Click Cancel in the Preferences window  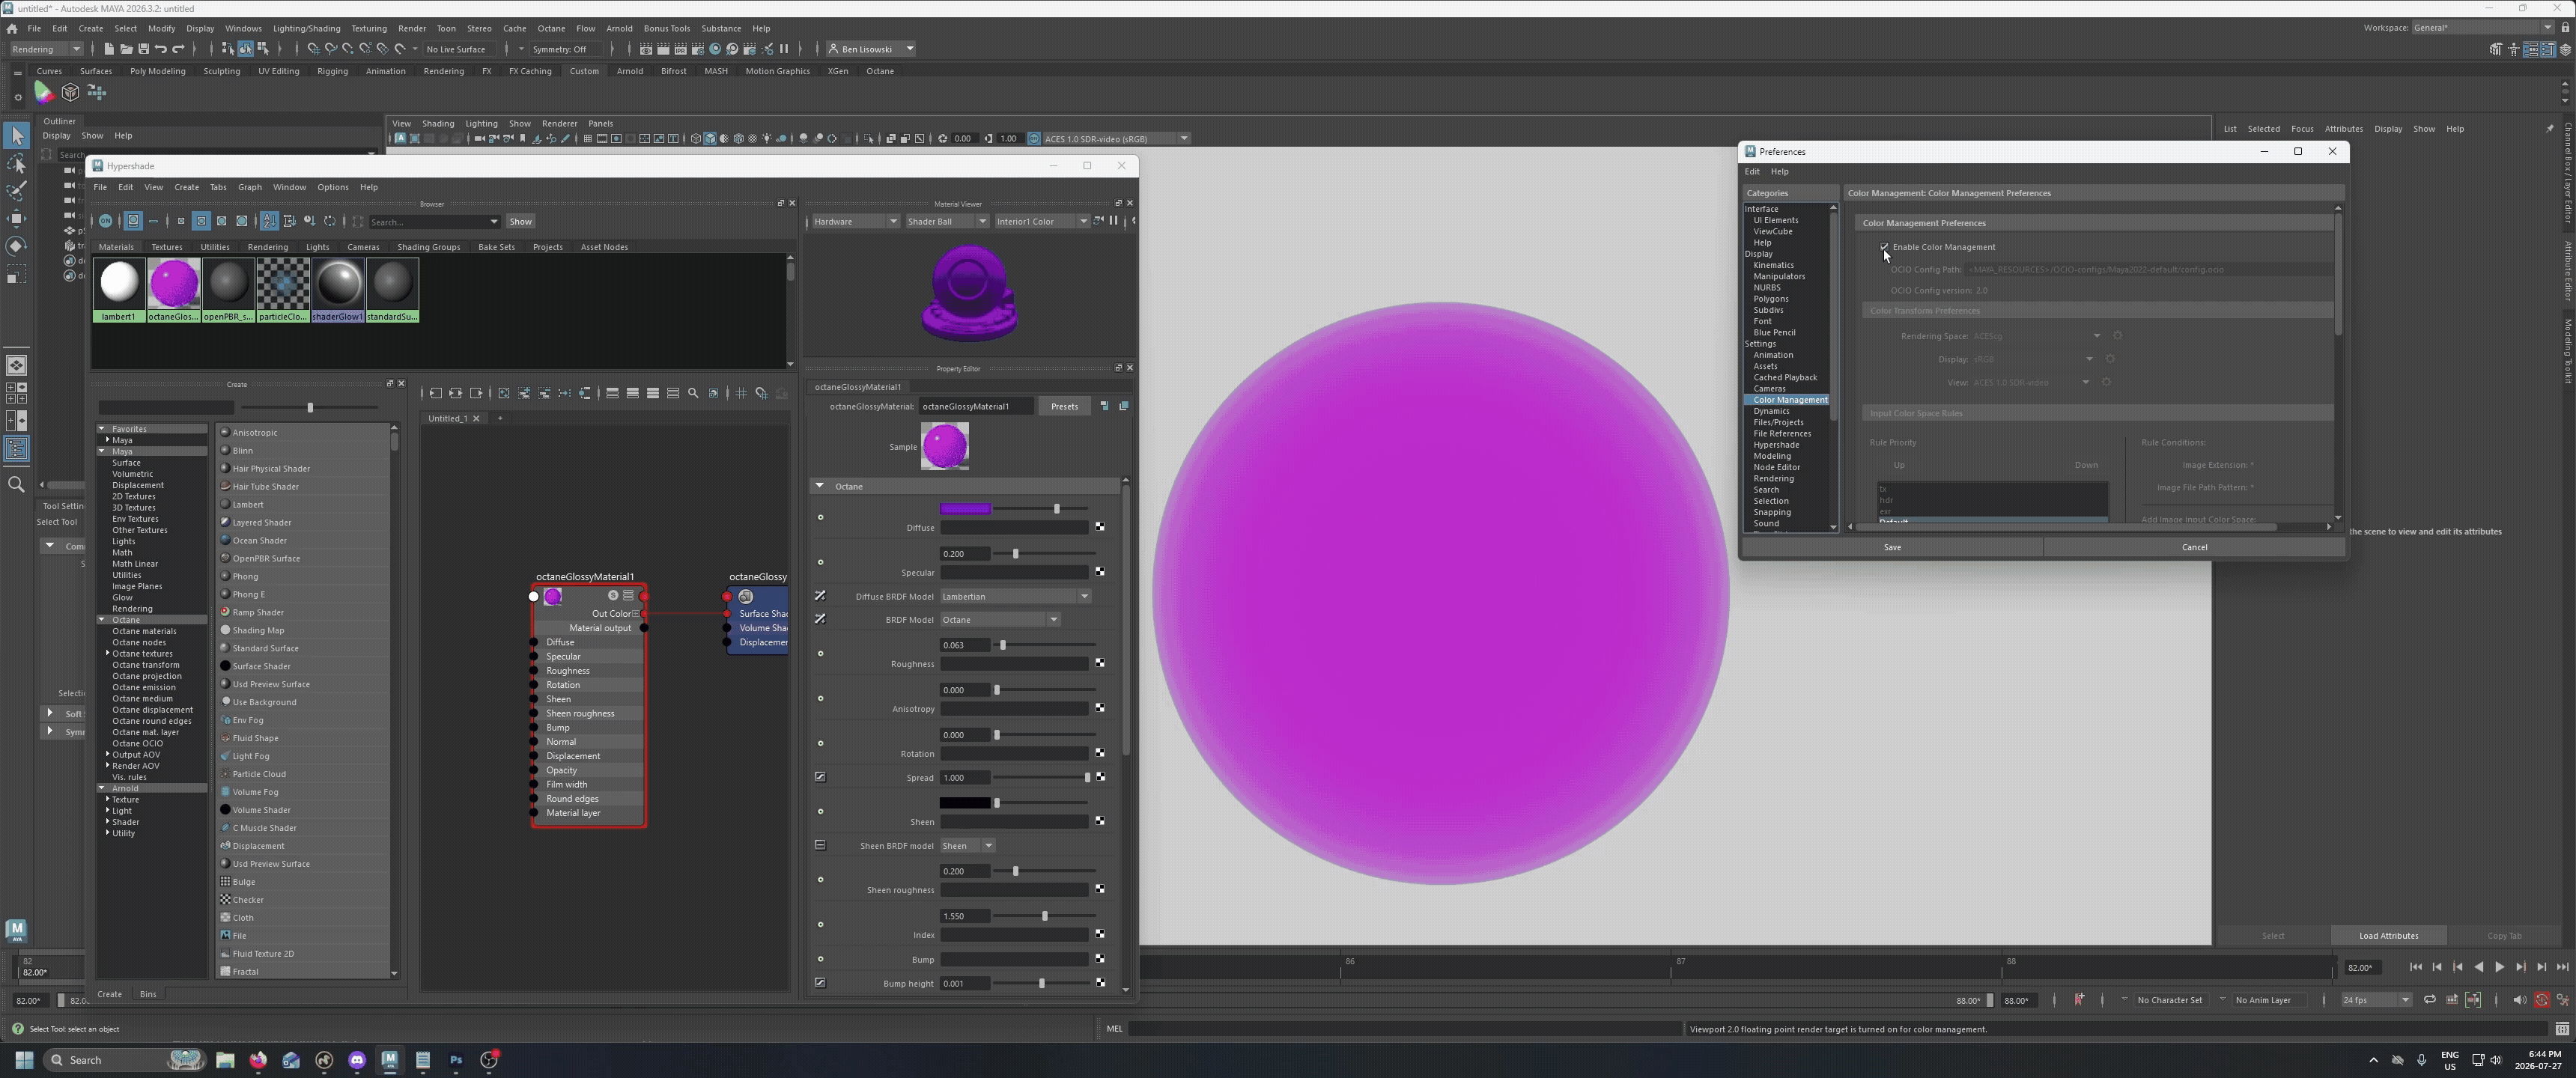click(x=2194, y=547)
